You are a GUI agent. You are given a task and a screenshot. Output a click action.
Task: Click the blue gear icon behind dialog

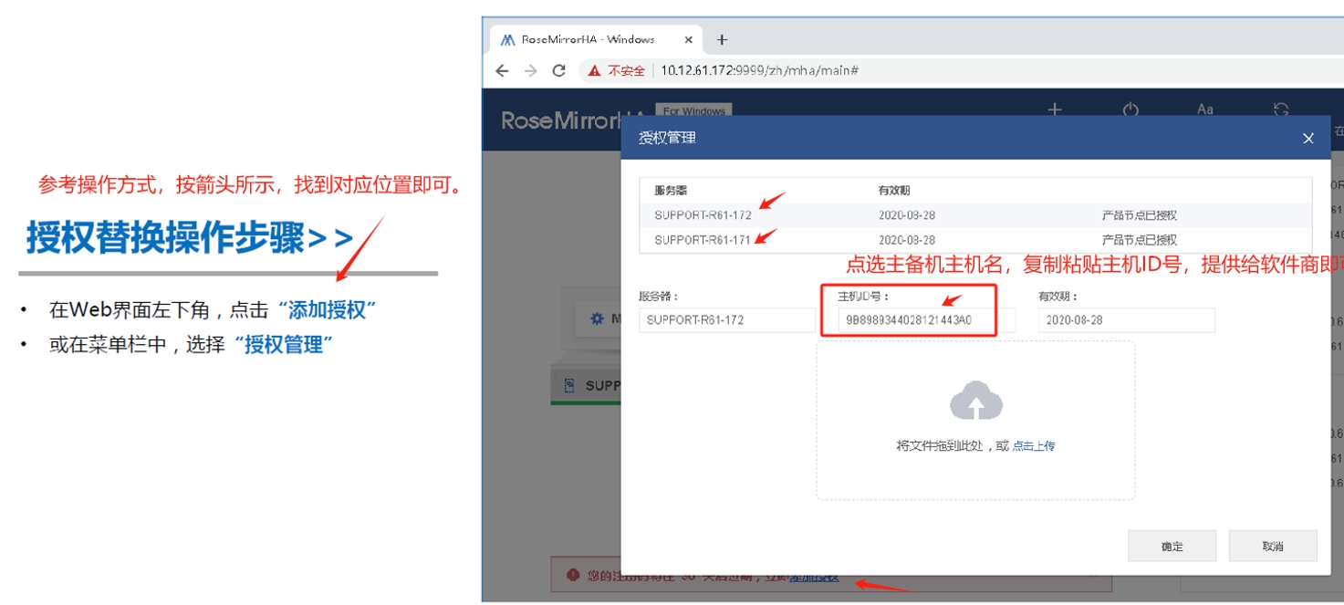597,318
